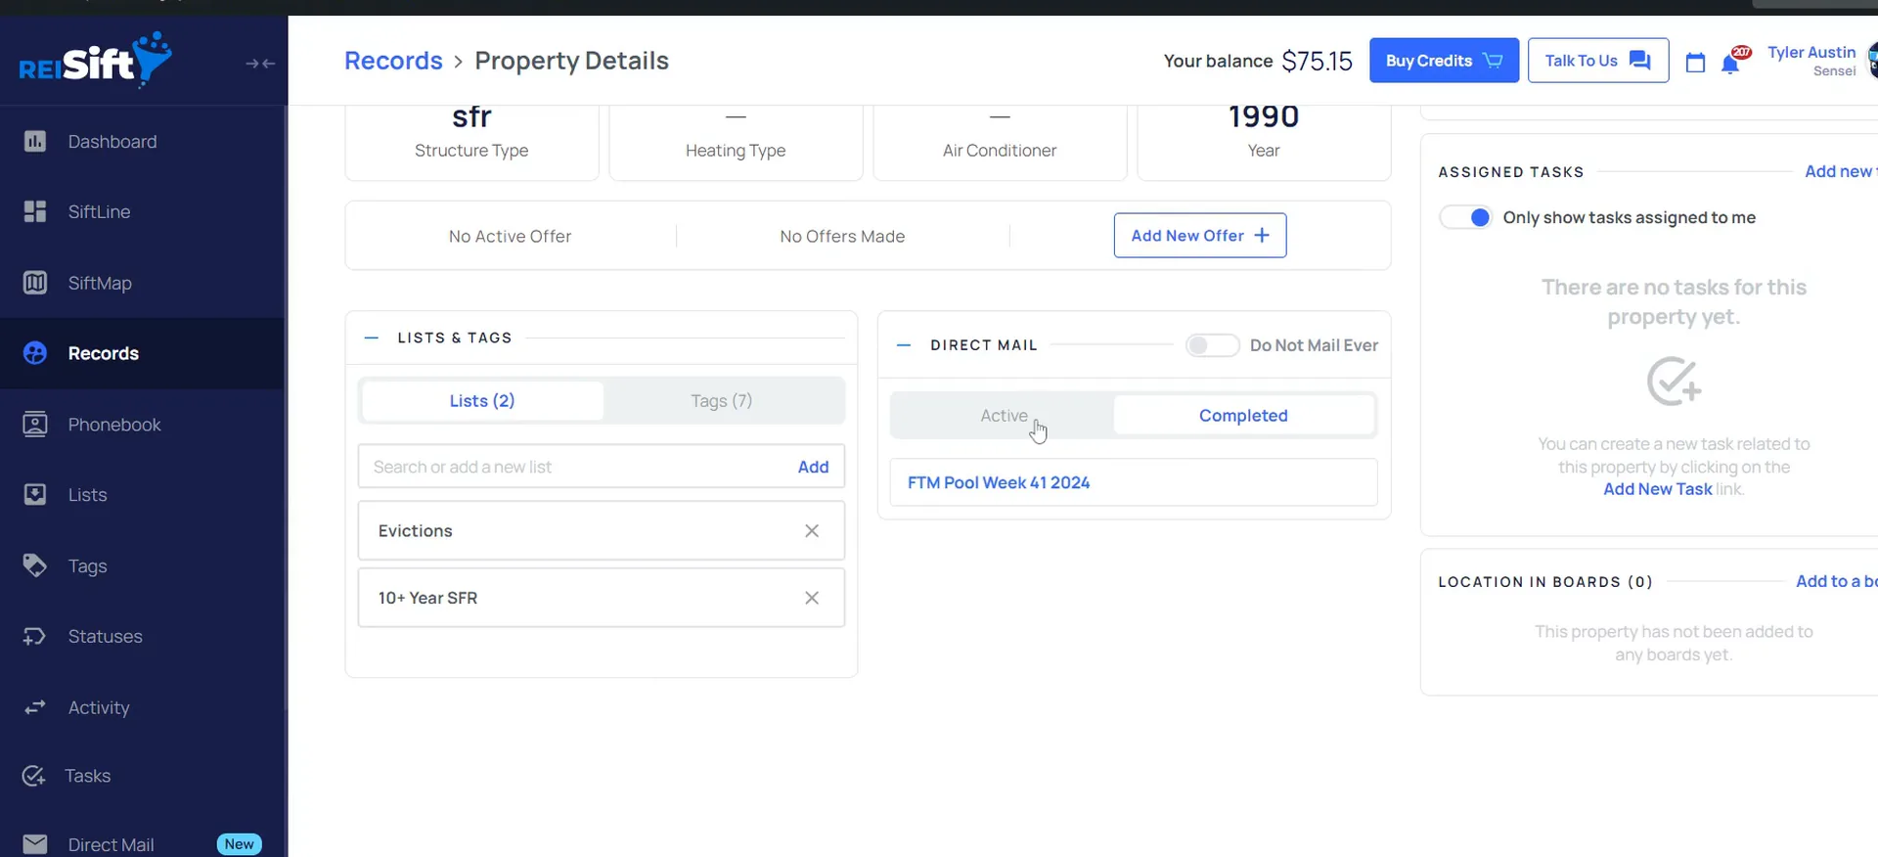1878x857 pixels.
Task: Click Add new in Assigned Tasks
Action: 1840,171
